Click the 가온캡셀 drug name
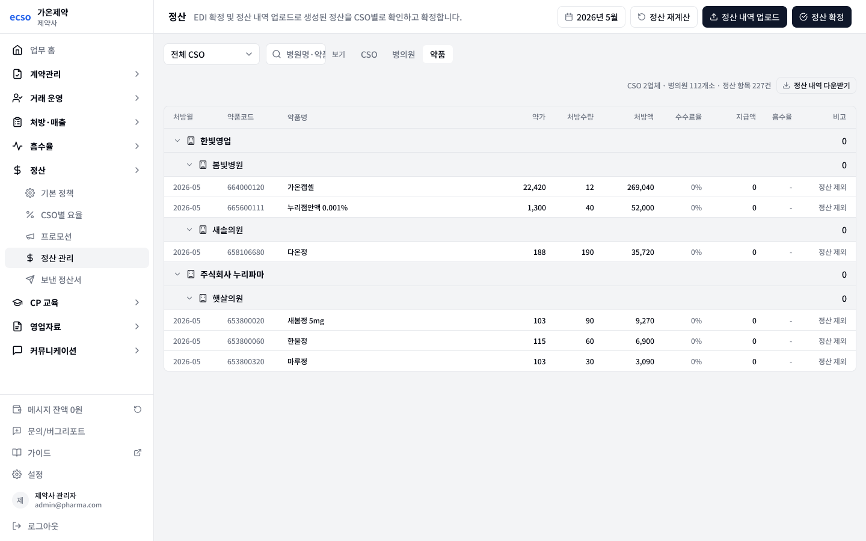 (301, 187)
